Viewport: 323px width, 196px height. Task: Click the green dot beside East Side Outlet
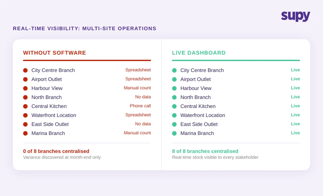[174, 124]
